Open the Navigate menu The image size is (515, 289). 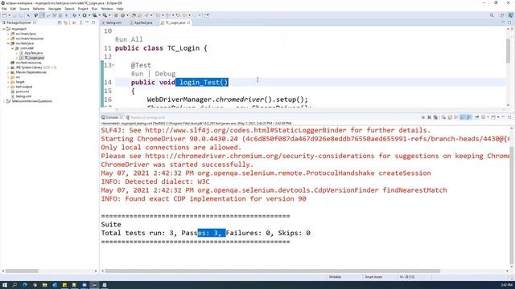[55, 9]
